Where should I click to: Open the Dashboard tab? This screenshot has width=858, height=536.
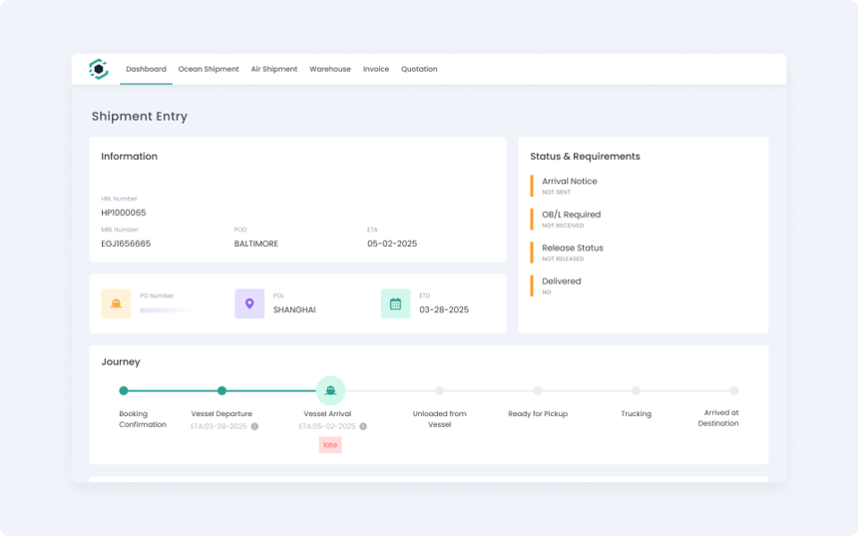click(146, 69)
